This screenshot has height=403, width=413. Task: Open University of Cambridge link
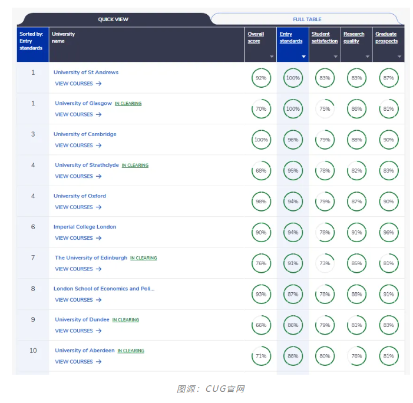[x=85, y=134]
